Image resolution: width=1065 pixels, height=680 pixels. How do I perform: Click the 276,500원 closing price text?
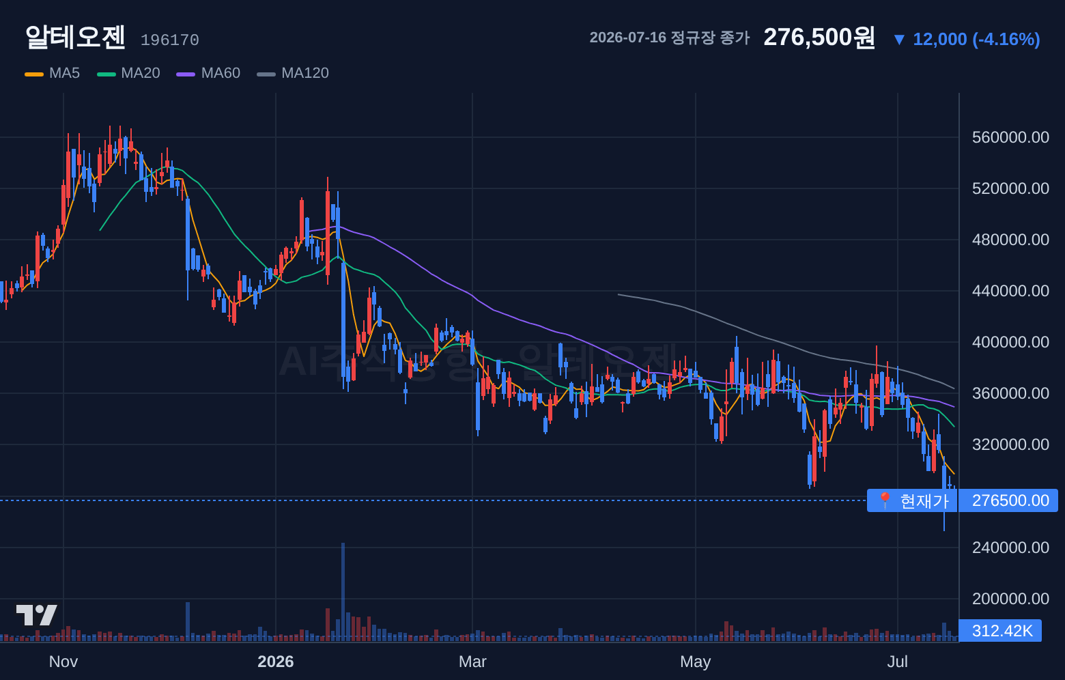coord(819,38)
